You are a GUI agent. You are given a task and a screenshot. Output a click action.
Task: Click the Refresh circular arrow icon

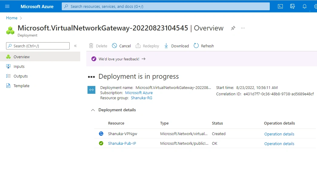point(196,46)
